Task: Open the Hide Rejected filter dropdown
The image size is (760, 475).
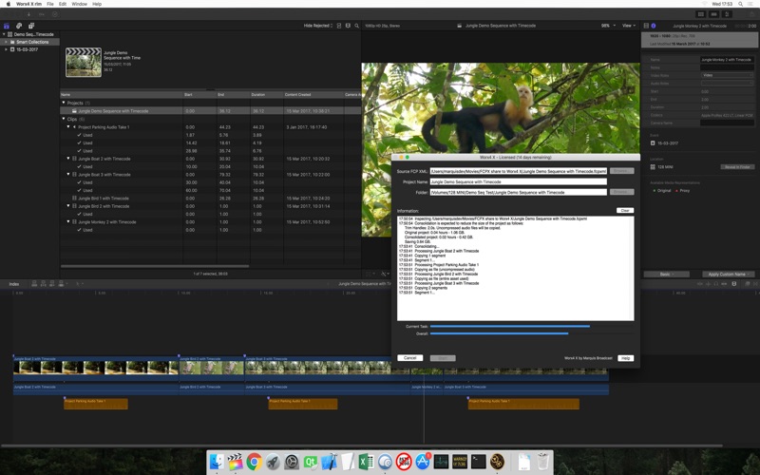Action: (x=319, y=26)
